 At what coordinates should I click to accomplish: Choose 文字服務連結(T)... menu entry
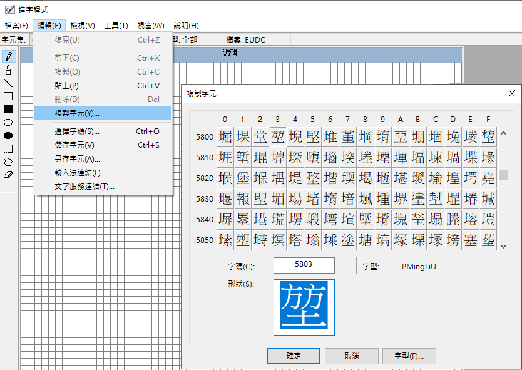point(103,186)
